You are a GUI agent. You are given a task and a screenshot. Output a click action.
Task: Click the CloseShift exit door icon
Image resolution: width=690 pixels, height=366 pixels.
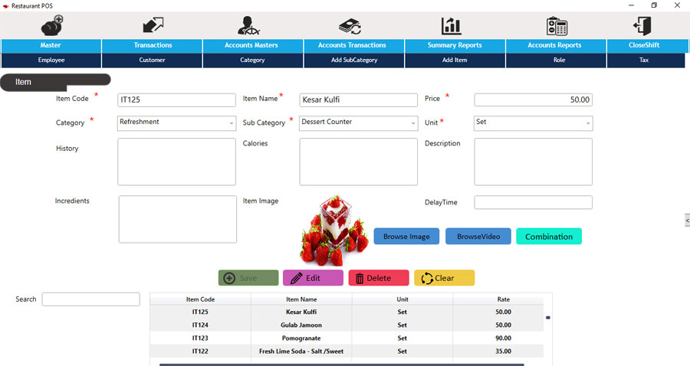point(642,25)
